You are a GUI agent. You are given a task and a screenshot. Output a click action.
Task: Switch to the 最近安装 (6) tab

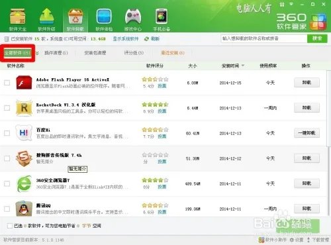pos(173,53)
